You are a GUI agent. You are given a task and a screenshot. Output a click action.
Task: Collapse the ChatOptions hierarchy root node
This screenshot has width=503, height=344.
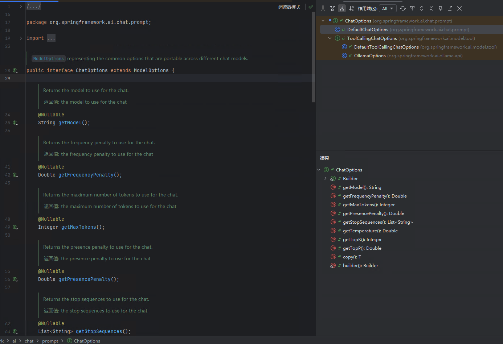(x=323, y=21)
